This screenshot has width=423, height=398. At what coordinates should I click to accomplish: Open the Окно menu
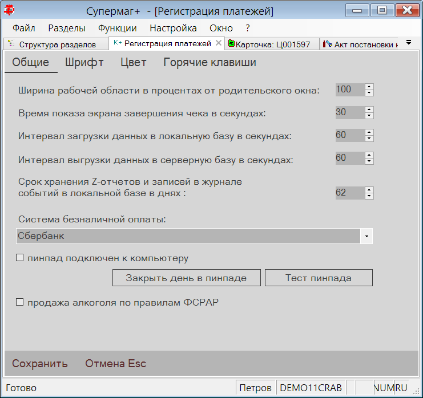[x=221, y=28]
